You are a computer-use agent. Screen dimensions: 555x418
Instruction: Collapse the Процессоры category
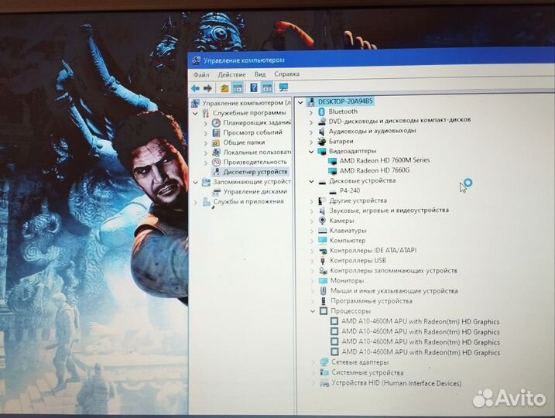[312, 310]
